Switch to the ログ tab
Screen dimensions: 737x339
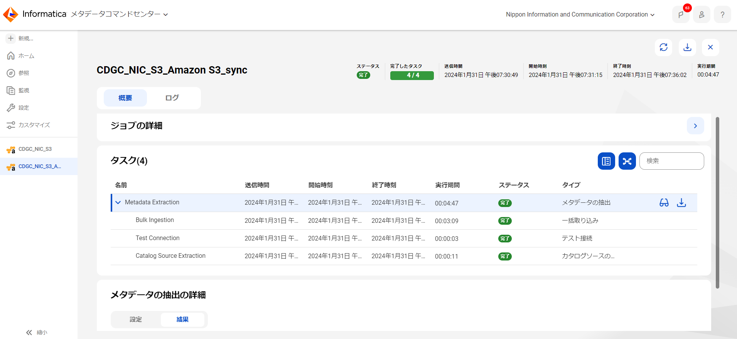pyautogui.click(x=172, y=98)
